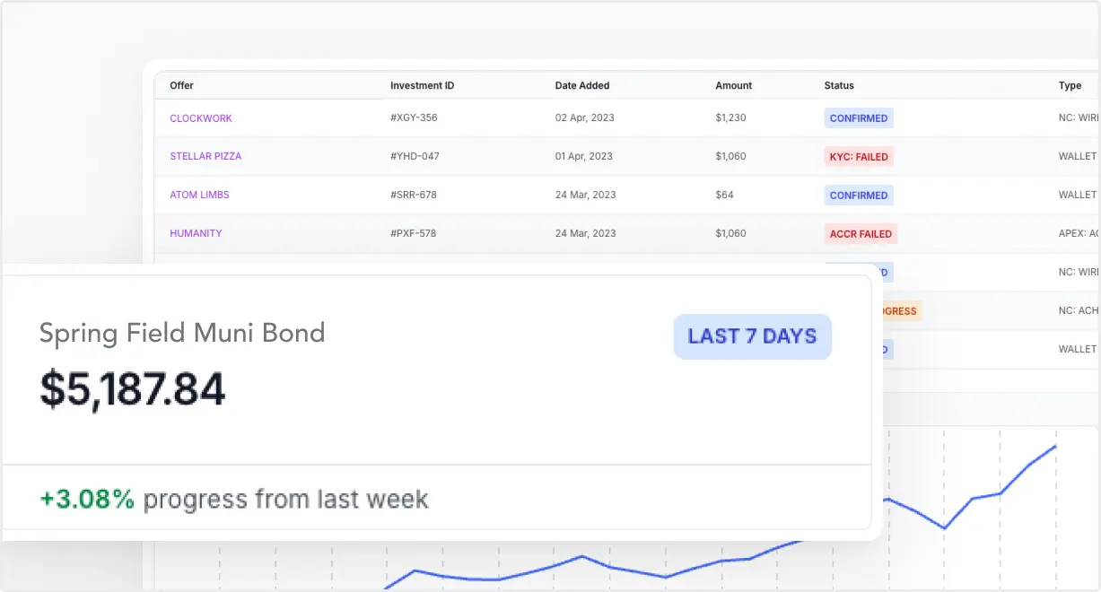Sort by the Status column header

pos(839,86)
